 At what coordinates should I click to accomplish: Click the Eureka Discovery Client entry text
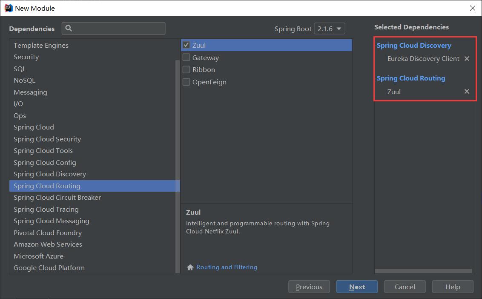click(x=423, y=58)
